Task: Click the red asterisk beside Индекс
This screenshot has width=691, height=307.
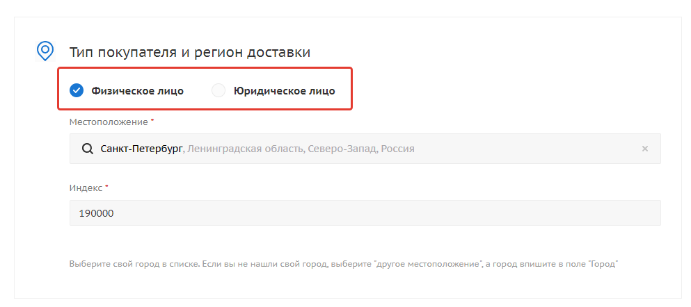Action: point(106,186)
